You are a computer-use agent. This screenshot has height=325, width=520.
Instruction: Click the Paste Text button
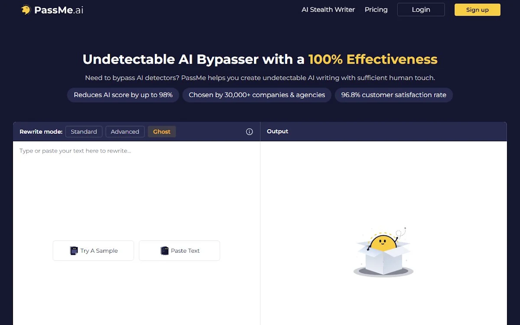[x=179, y=250]
